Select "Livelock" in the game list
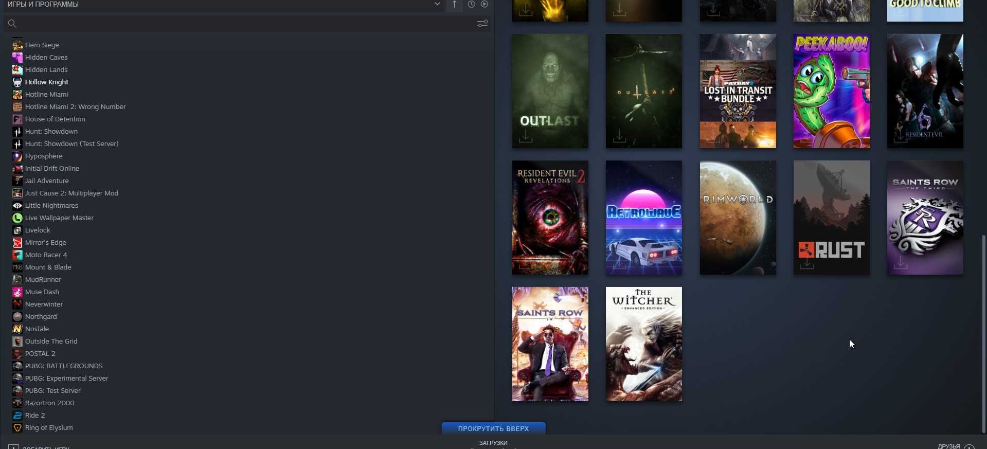Screen dimensions: 987x449 (38, 230)
